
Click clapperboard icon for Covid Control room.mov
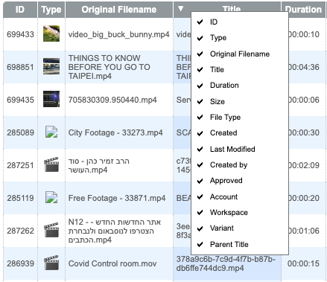point(51,263)
